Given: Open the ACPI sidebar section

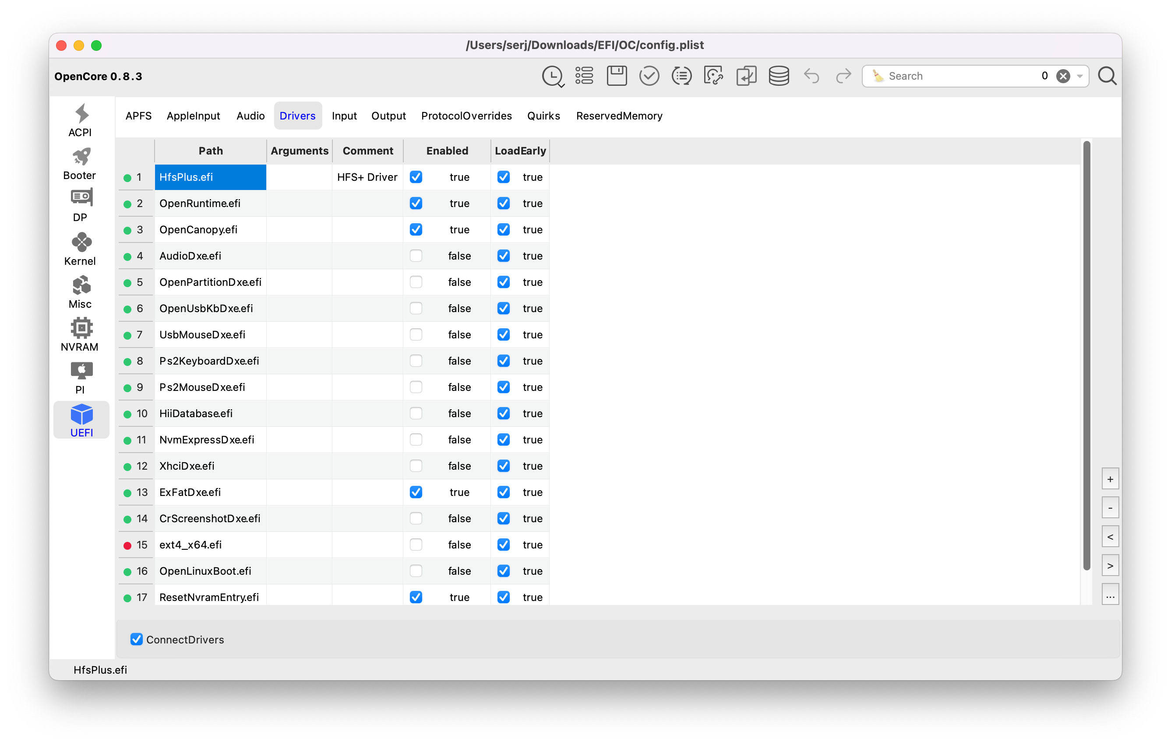Looking at the screenshot, I should click(x=80, y=120).
